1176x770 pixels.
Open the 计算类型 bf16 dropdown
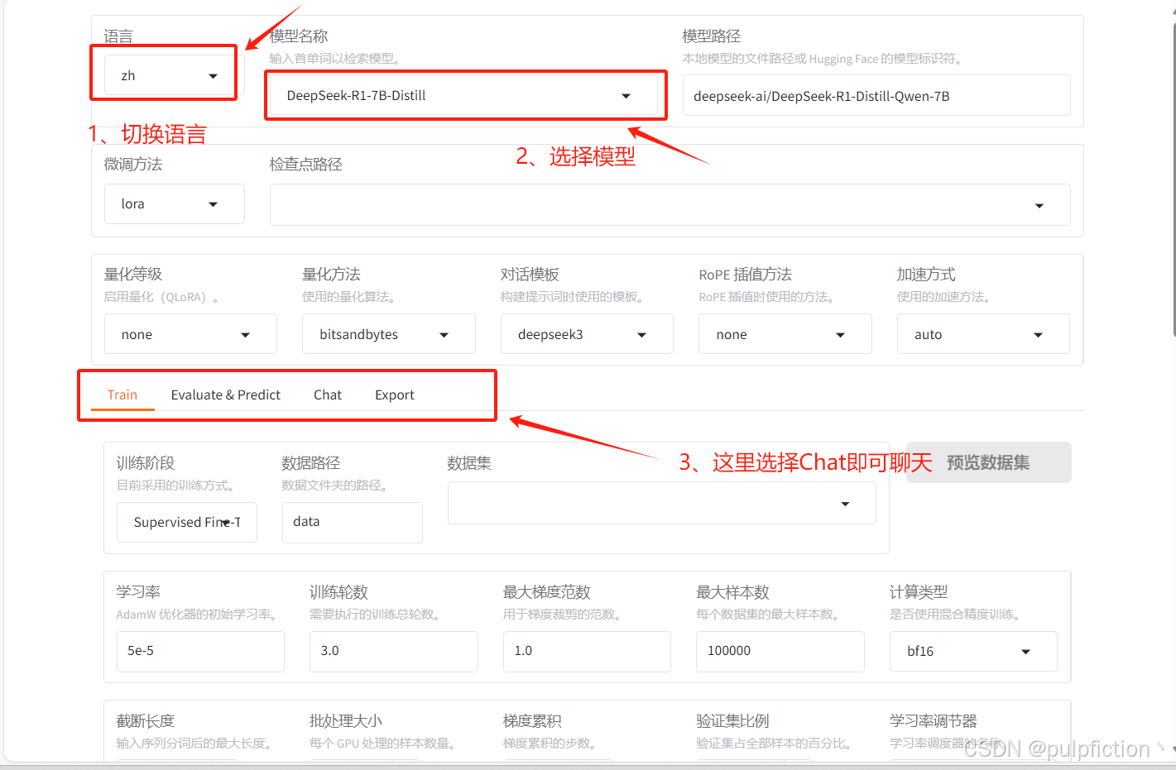(973, 652)
